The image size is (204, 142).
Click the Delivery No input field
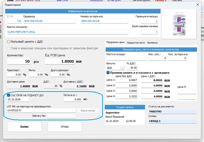click(61, 116)
